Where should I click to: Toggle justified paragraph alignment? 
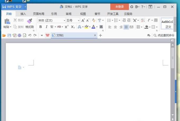126,27
